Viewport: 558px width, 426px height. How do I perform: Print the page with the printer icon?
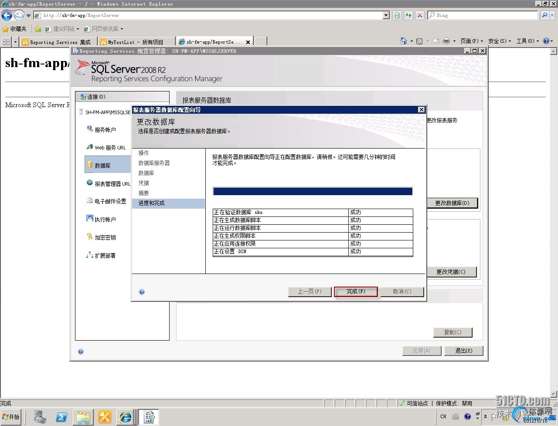446,41
